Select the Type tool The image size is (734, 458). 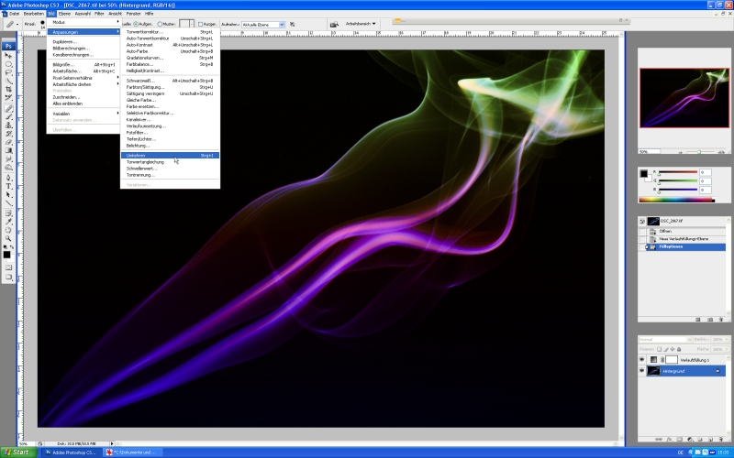[8, 186]
